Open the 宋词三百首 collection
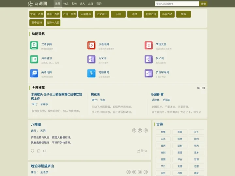Viewport: 235px width, 176px height. [37, 14]
